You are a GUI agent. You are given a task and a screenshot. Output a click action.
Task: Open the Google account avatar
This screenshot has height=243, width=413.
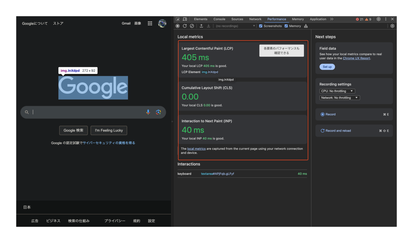click(x=162, y=23)
